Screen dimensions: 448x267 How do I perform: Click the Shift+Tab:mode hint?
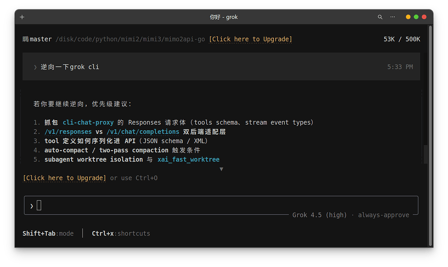coord(48,233)
